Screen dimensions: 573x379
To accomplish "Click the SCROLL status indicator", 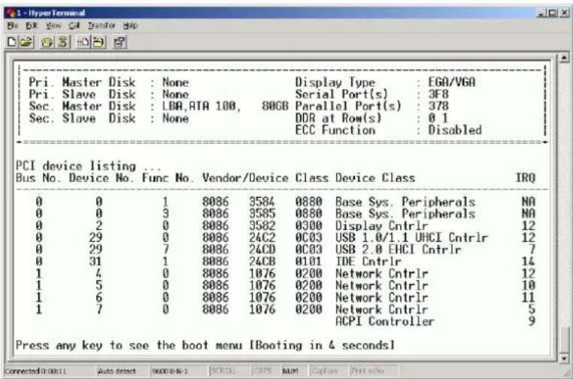I will (223, 371).
